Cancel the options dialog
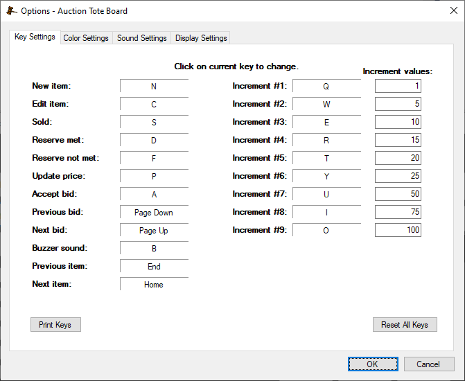The width and height of the screenshot is (465, 381). pos(428,364)
